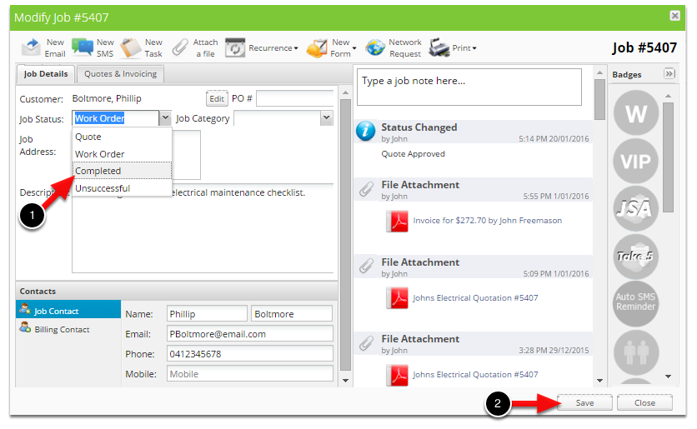The height and width of the screenshot is (429, 697).
Task: Select the Job Contact entry
Action: click(x=68, y=311)
